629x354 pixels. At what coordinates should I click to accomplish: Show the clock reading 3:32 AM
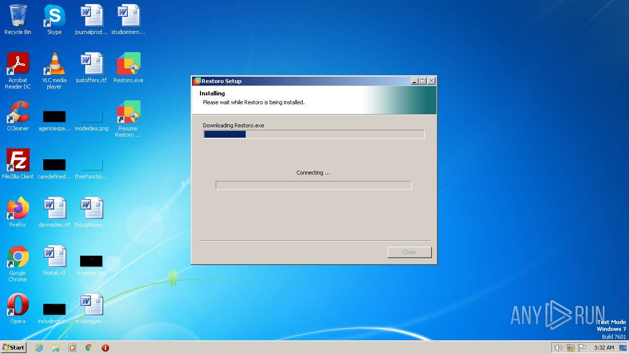tap(604, 348)
